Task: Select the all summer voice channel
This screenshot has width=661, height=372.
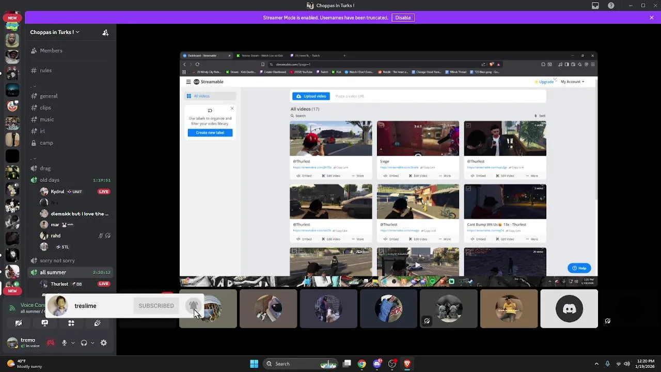Action: tap(71, 272)
